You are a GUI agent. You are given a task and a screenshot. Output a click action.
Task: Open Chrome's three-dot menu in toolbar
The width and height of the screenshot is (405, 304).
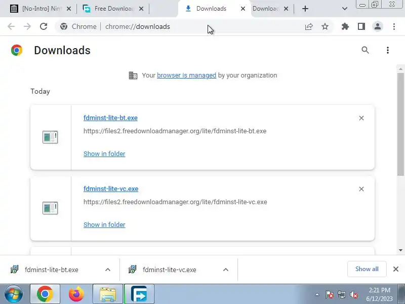394,26
